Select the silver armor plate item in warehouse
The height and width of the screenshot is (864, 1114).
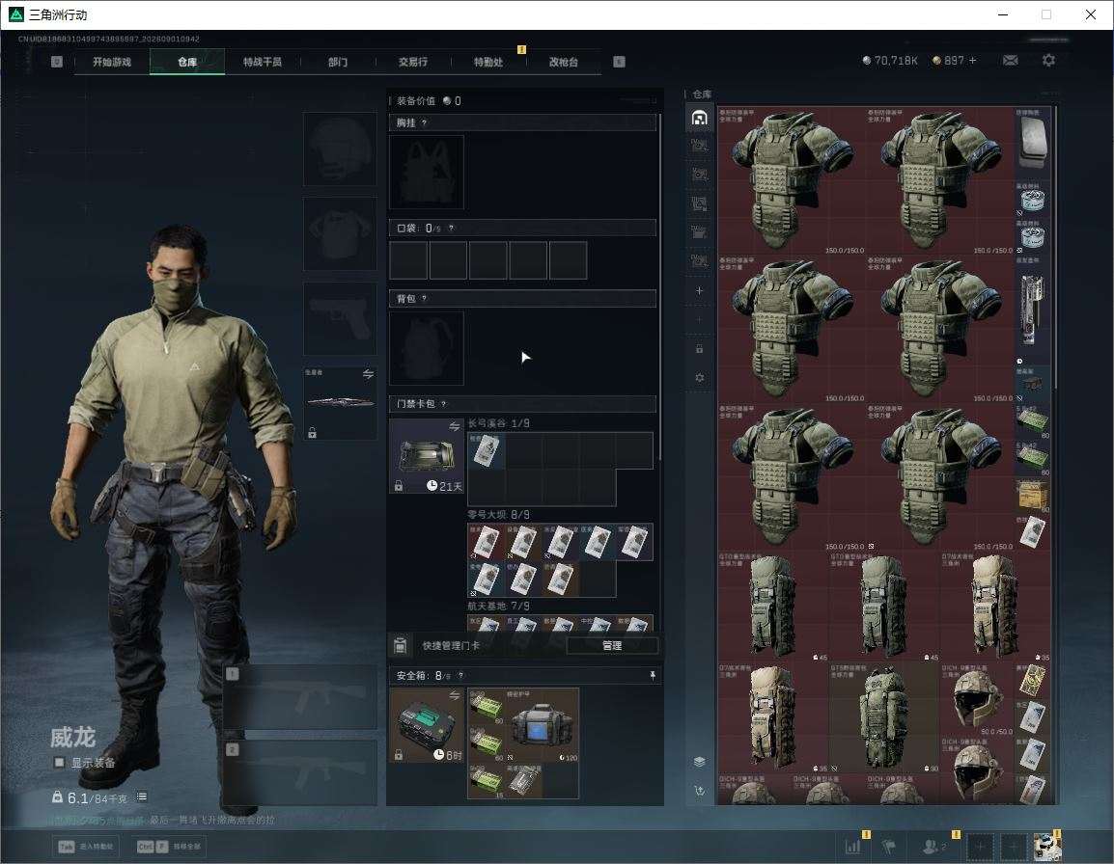point(1032,144)
